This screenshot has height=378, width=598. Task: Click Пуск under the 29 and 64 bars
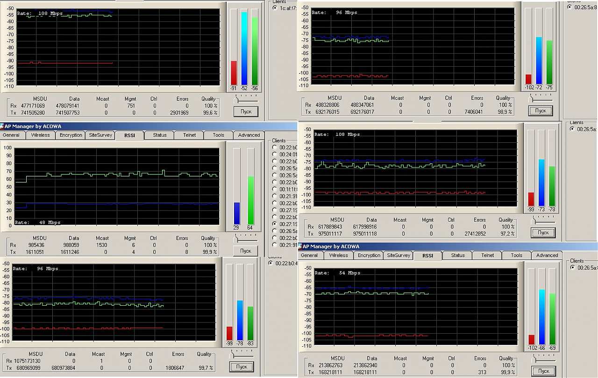[246, 251]
